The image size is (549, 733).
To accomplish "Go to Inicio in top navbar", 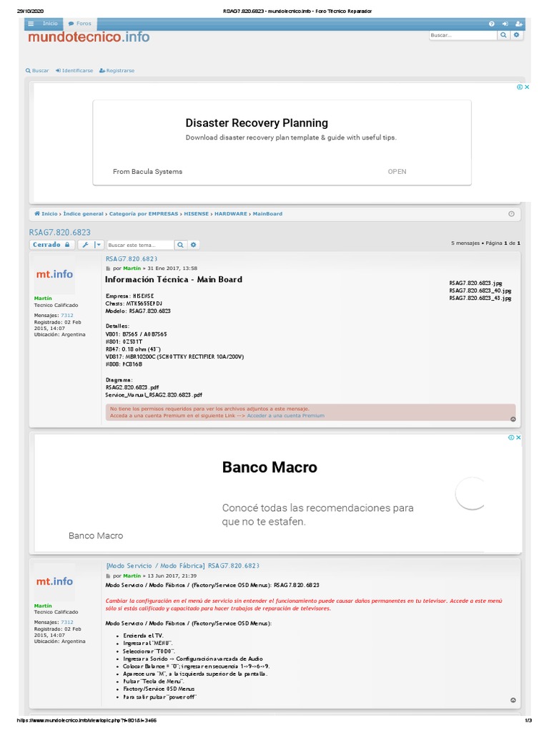I will [x=51, y=24].
